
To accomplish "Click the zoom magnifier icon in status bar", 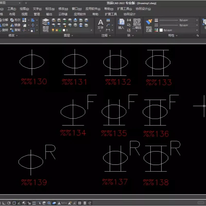I will click(x=49, y=203).
